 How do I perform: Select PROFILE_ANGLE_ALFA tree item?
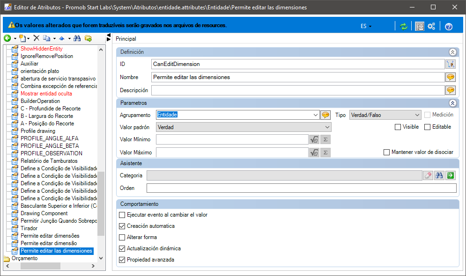[x=49, y=138]
